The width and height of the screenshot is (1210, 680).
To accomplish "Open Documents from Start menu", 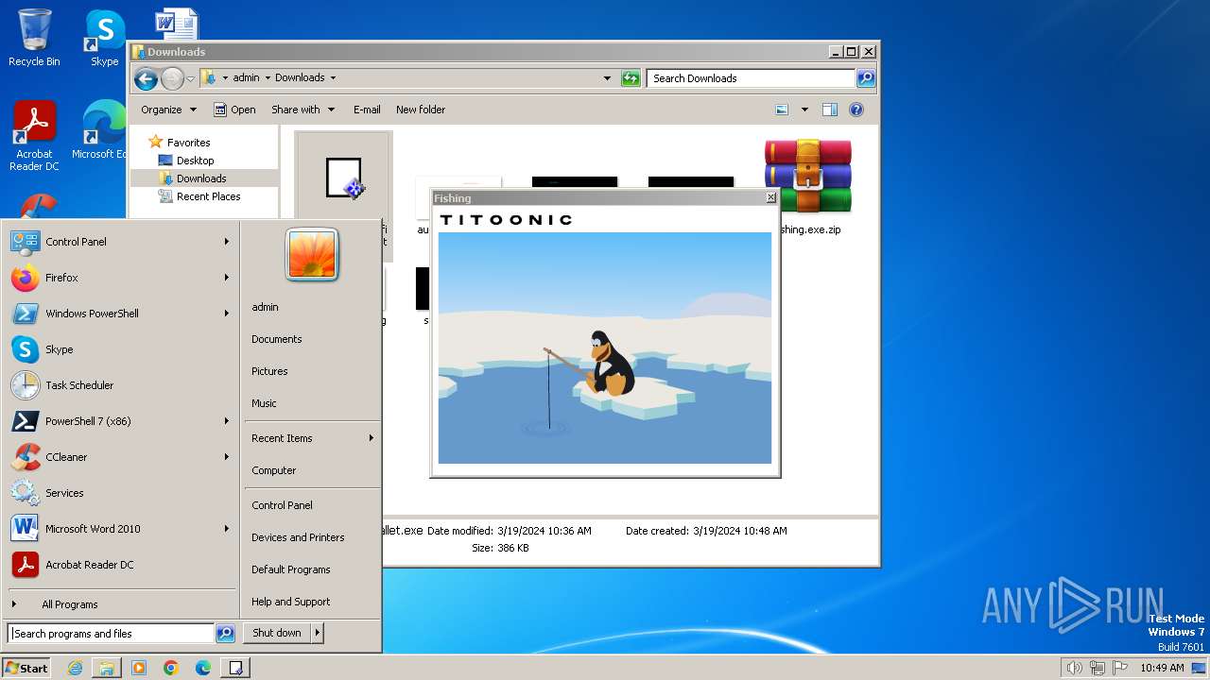I will (x=277, y=339).
